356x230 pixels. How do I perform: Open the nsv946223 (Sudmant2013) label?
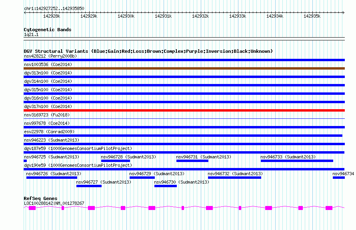point(52,140)
